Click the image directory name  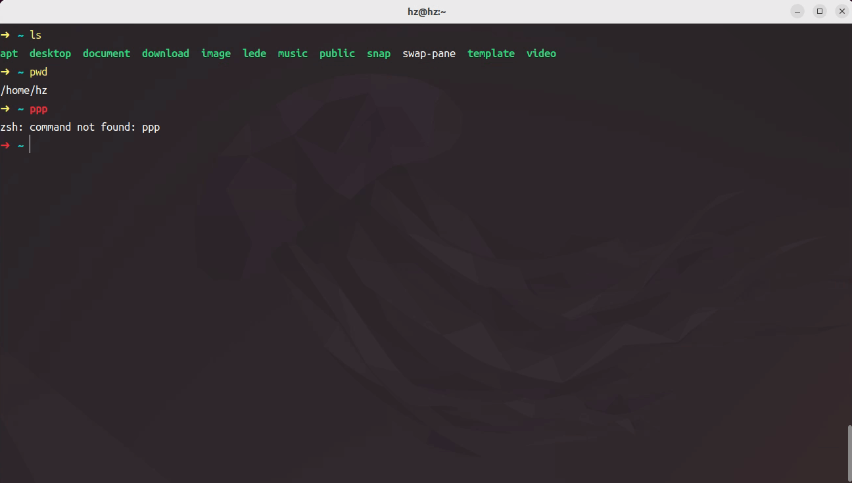click(x=216, y=53)
